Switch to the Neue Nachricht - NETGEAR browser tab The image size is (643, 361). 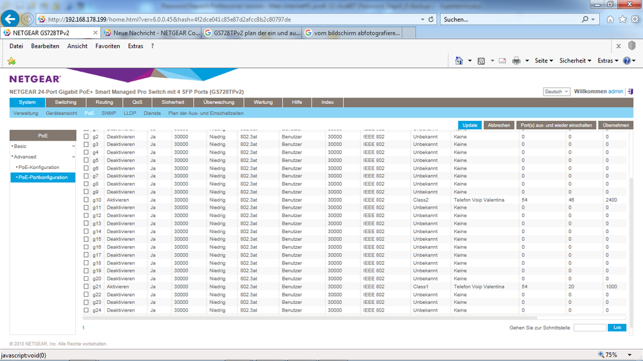[x=152, y=33]
